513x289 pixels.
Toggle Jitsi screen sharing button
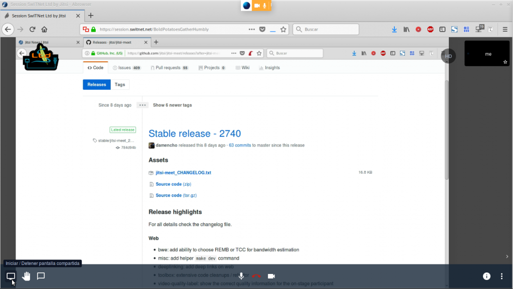pyautogui.click(x=11, y=276)
